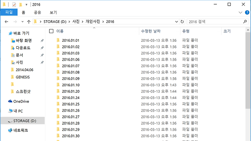Sort by the 이름 column header
Screen dimensions: 251x141
(60, 31)
